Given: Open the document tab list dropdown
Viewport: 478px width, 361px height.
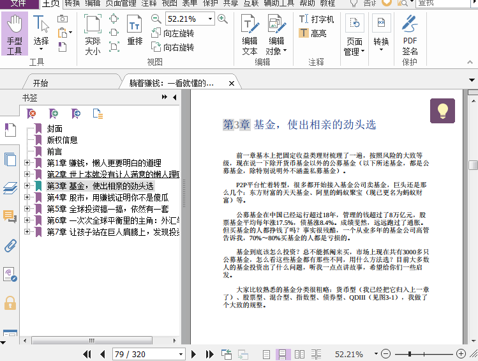Looking at the screenshot, I should [472, 81].
